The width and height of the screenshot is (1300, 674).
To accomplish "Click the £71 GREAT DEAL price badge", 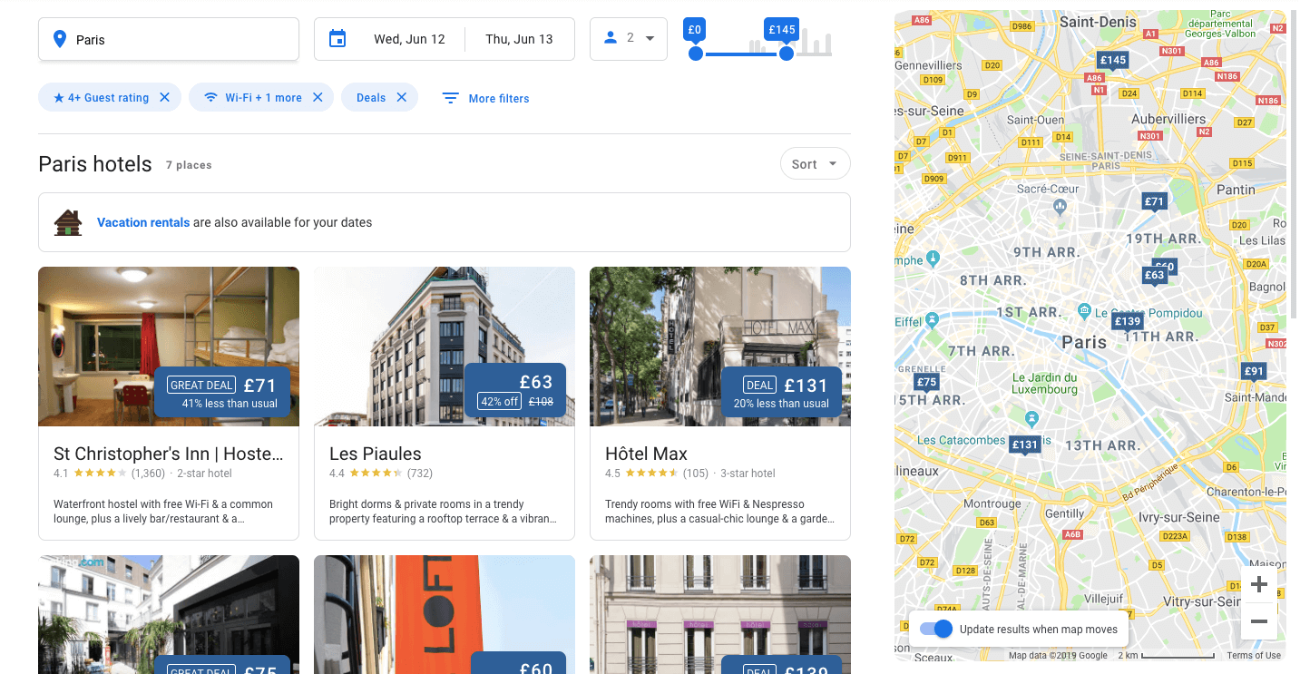I will point(222,392).
